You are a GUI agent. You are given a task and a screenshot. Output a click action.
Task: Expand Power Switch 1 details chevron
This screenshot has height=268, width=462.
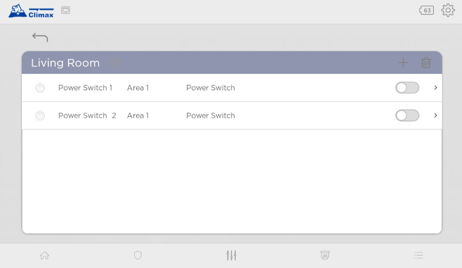[x=436, y=88]
